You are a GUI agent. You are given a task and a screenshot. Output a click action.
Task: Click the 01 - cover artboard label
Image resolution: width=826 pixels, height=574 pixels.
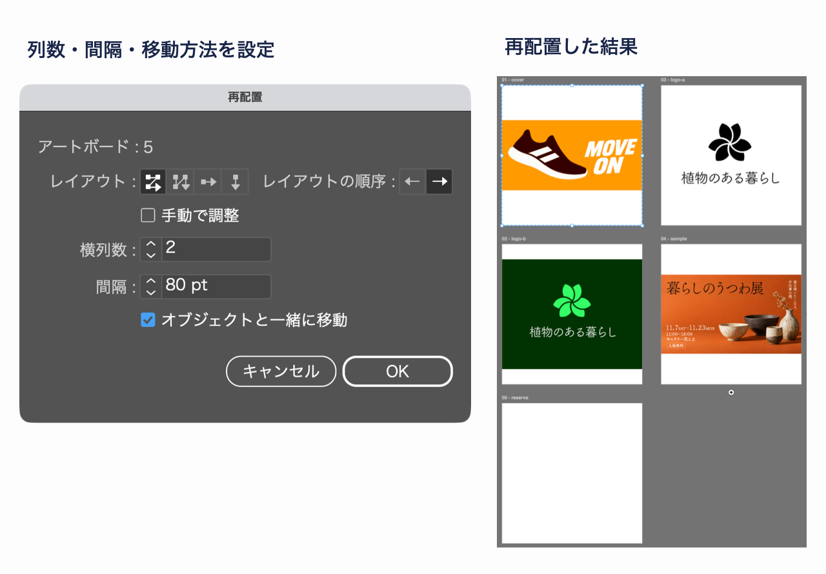513,80
